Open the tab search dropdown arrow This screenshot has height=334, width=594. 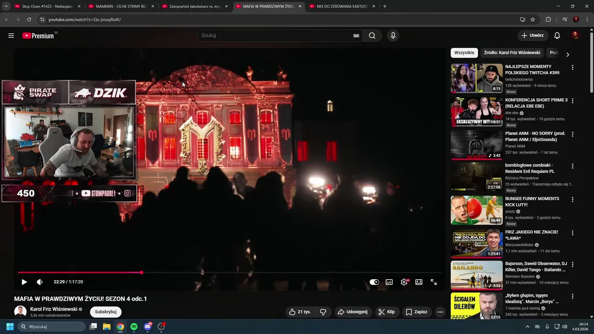click(x=6, y=6)
